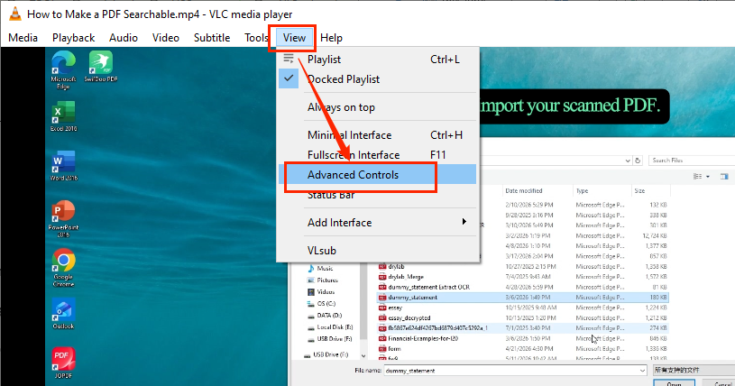Click the 12,724 KB size cell
The width and height of the screenshot is (735, 386).
tap(656, 235)
